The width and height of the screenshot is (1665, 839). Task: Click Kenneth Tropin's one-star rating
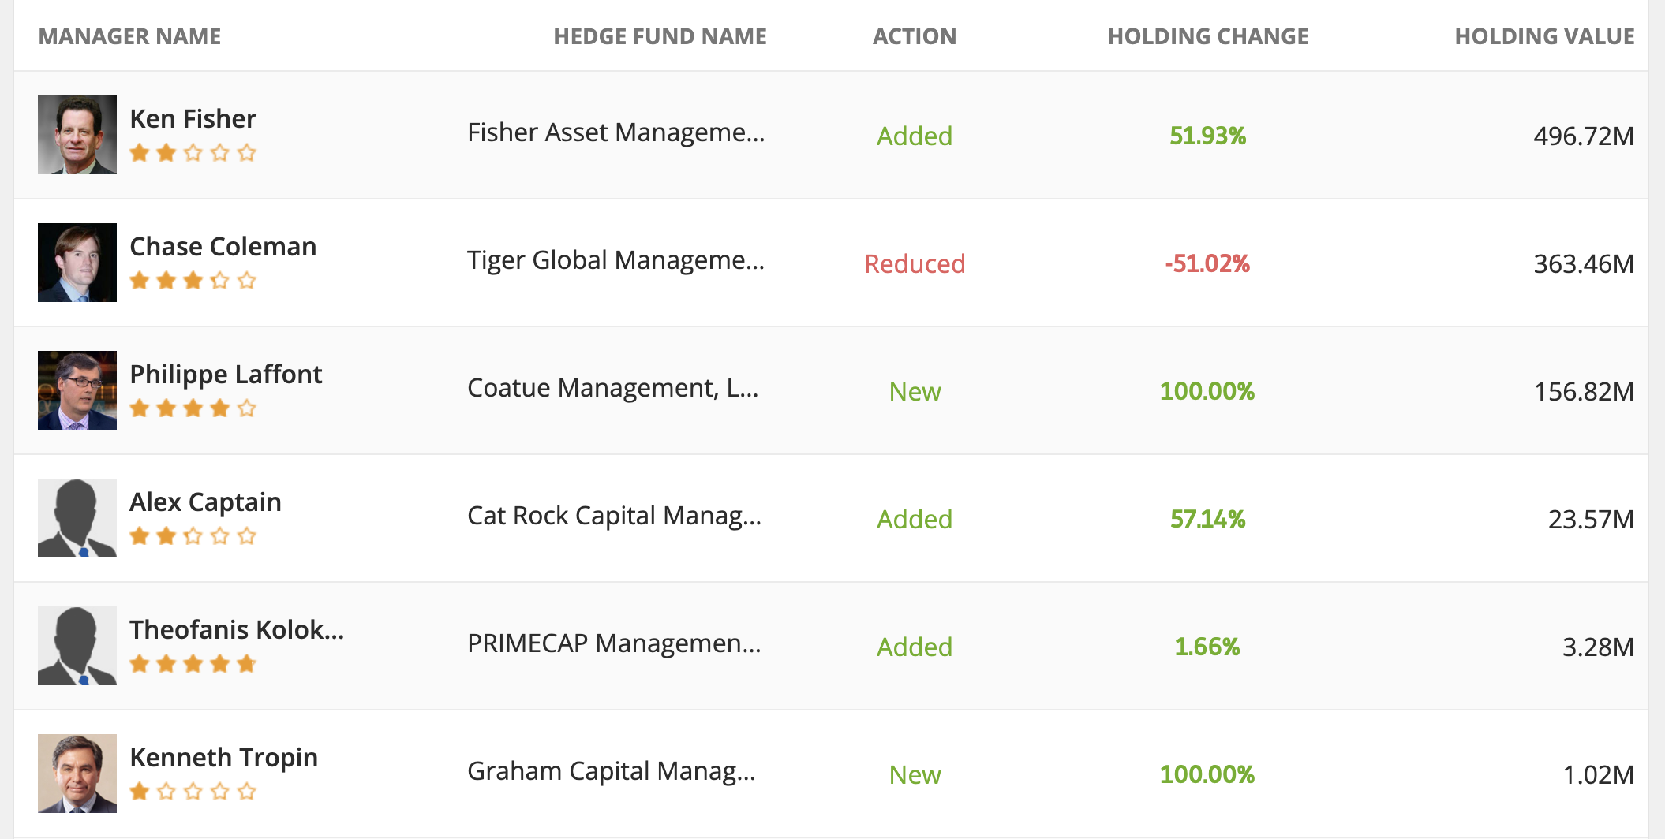point(193,792)
